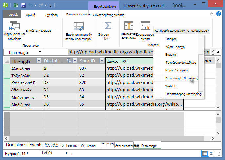This screenshot has height=160, width=225.
Task: Undo the last action
Action: [x=31, y=5]
